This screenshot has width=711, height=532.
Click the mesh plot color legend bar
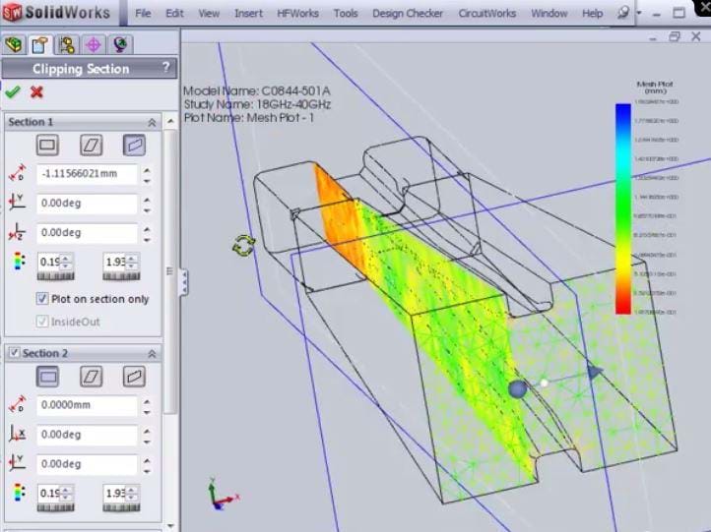pos(622,208)
